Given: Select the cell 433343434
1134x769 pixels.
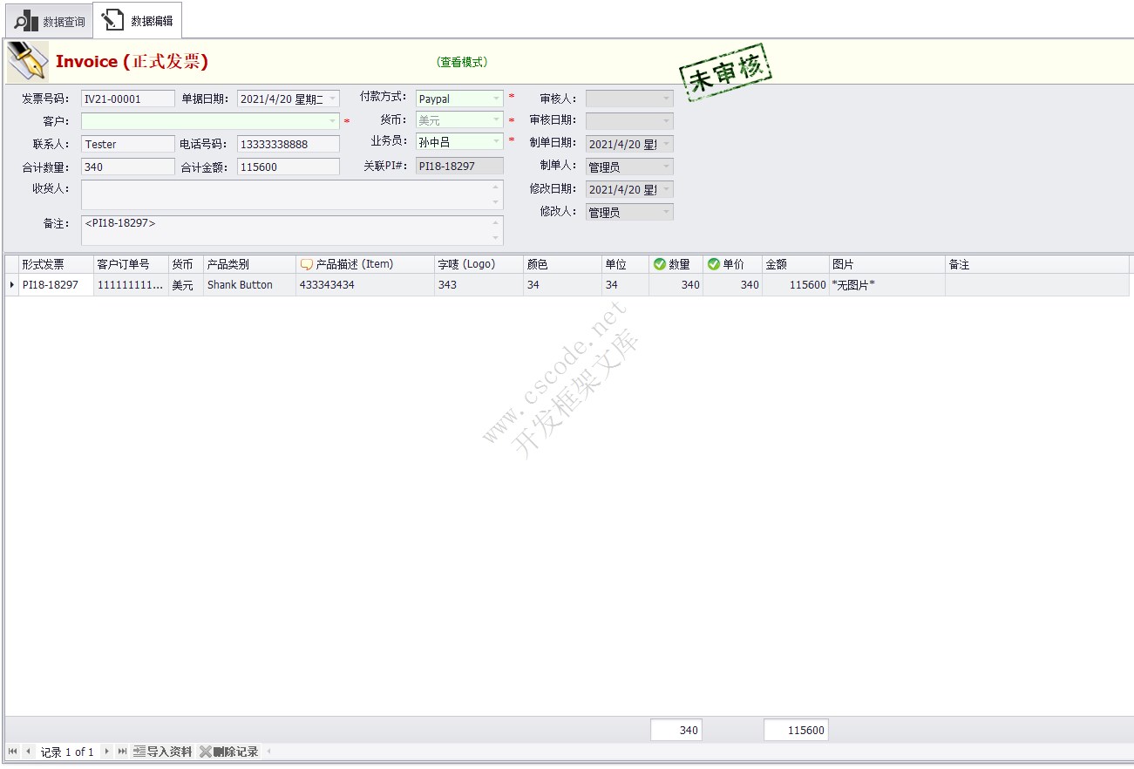Looking at the screenshot, I should 365,285.
